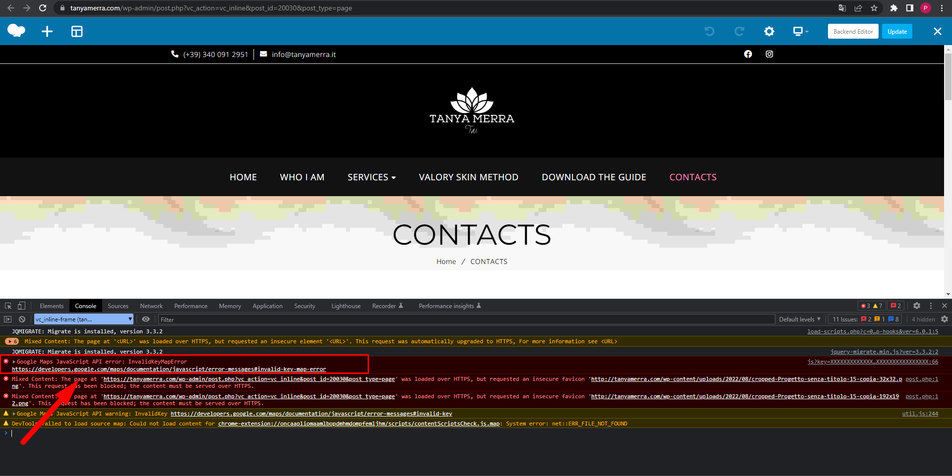Open the Performance tab
952x476 pixels.
[190, 306]
